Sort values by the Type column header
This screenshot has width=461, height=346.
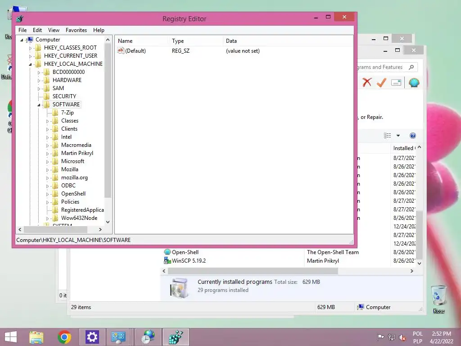[x=196, y=41]
